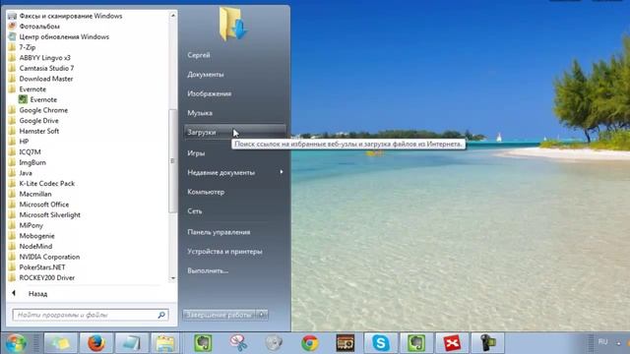Click the magnifier icon in search box
Image resolution: width=630 pixels, height=354 pixels.
pos(161,315)
